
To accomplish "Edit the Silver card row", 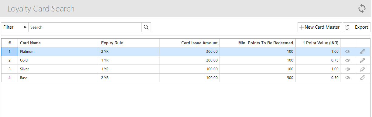I will pos(362,69).
